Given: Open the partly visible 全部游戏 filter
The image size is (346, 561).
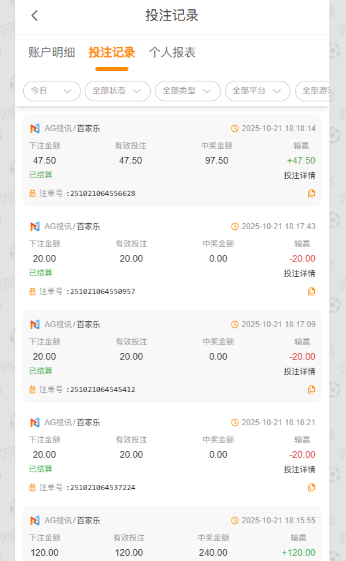Looking at the screenshot, I should [312, 91].
